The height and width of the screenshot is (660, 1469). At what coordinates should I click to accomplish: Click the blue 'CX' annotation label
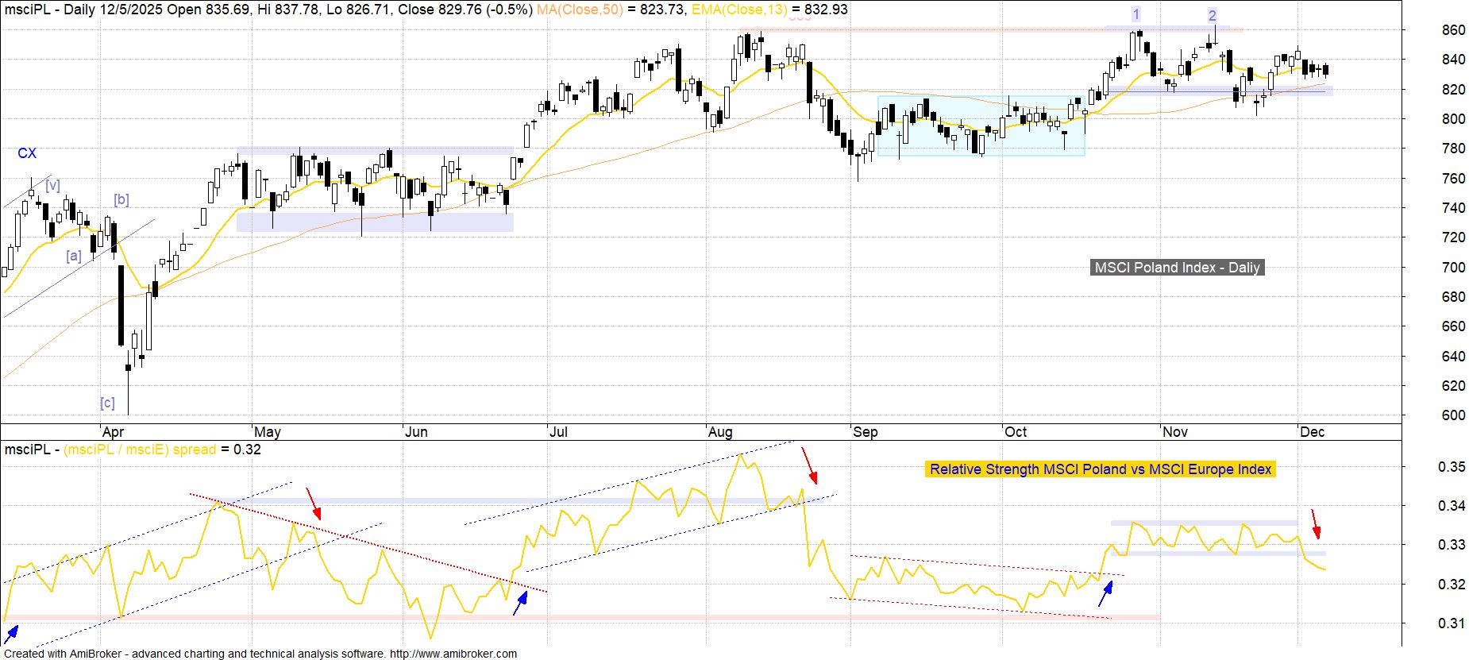(27, 153)
